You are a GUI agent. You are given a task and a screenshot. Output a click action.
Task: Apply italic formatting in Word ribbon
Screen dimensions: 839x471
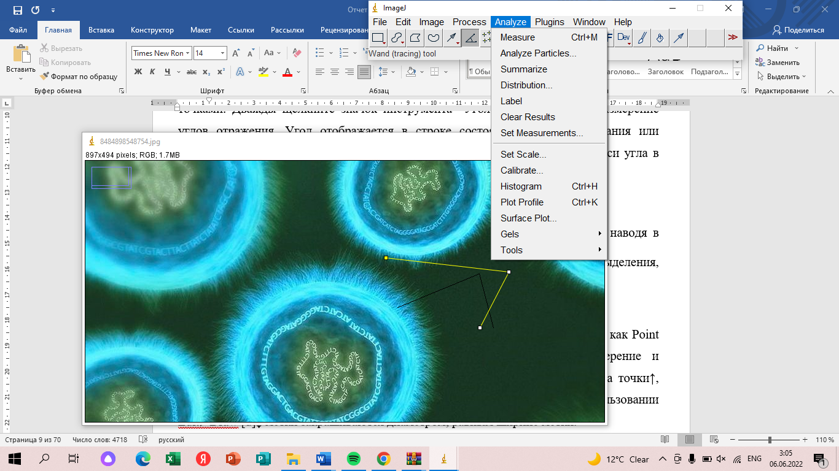(153, 72)
